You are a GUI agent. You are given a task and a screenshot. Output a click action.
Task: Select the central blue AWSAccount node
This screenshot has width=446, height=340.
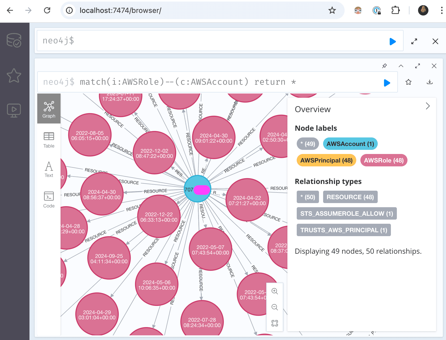197,189
